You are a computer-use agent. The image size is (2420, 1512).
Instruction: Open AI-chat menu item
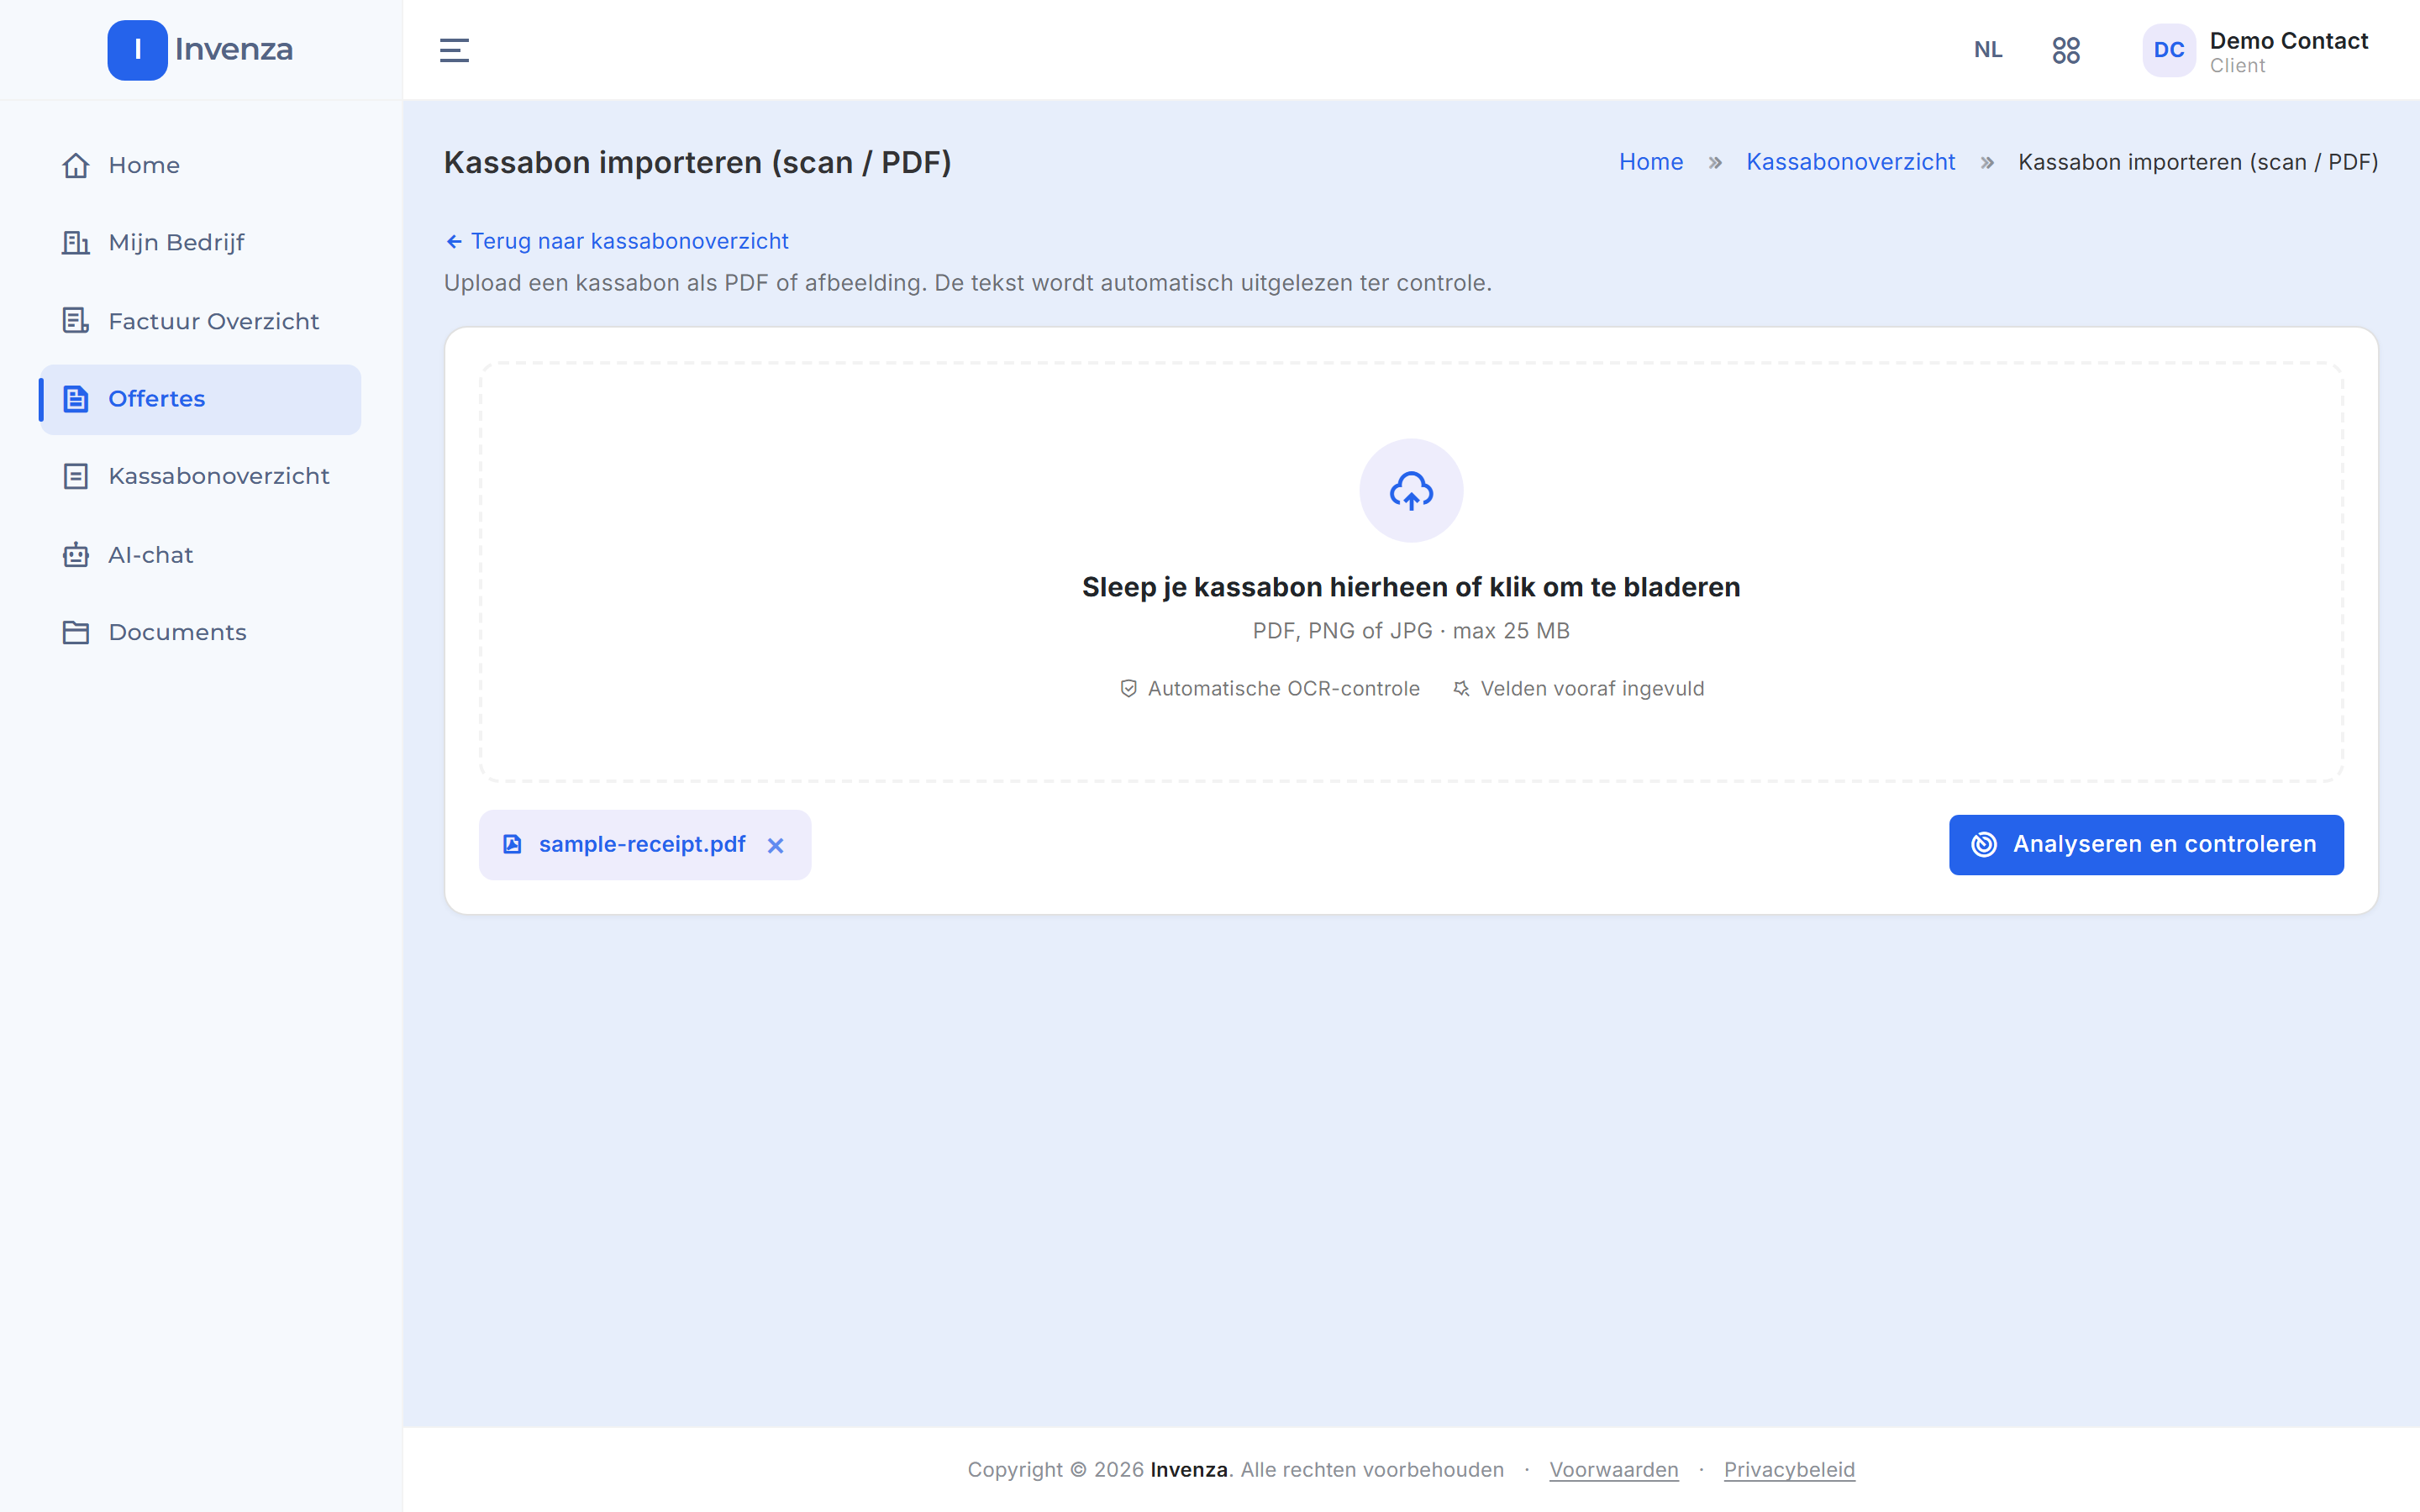tap(200, 555)
